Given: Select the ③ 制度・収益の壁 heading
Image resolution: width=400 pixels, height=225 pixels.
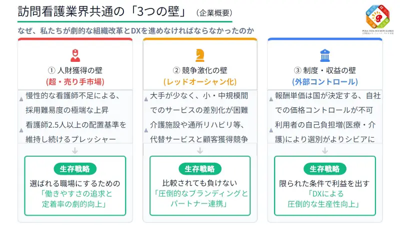Looking at the screenshot, I should [x=325, y=70].
